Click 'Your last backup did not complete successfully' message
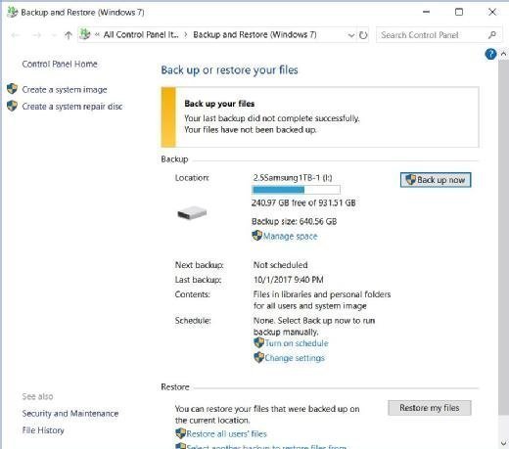 [x=272, y=118]
